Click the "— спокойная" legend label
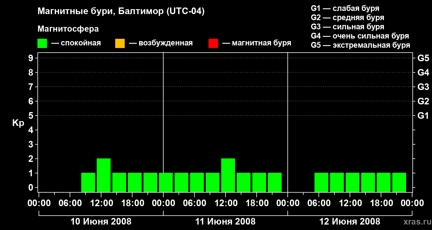Screen dimensions: 432x230 click(76, 43)
